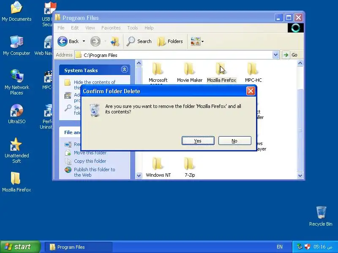Expand the address bar dropdown
Viewport: 338px width, 253px height.
[276, 55]
